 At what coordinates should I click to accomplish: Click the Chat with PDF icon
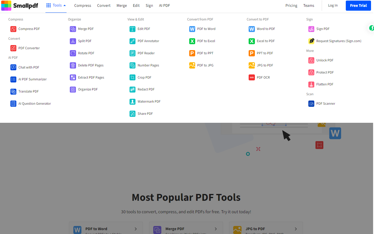(13, 67)
